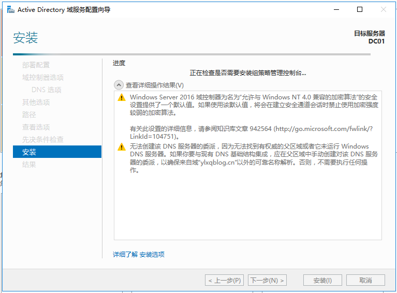Select the 路径 step in sidebar
397x293 pixels.
29,115
